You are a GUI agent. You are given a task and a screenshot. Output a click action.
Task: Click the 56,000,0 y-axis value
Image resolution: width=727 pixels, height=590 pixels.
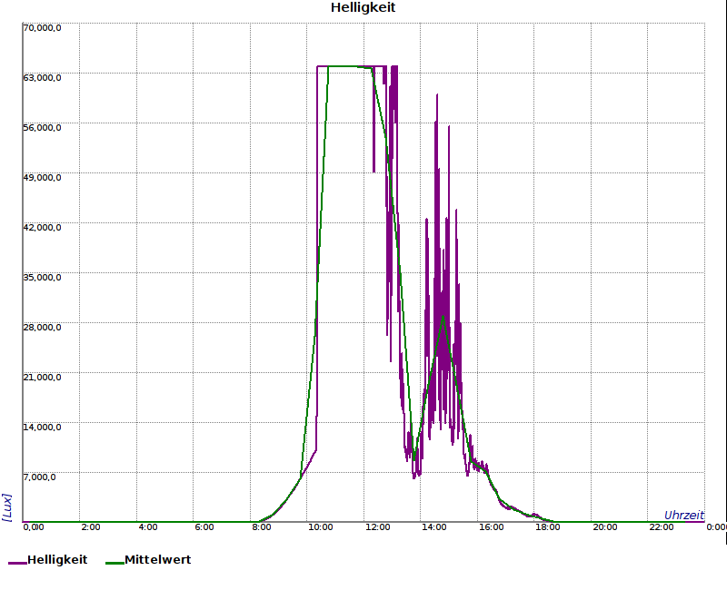point(42,128)
